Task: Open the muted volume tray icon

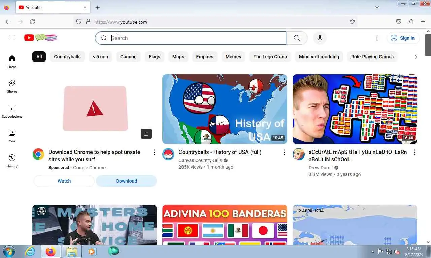Action: [x=397, y=252]
